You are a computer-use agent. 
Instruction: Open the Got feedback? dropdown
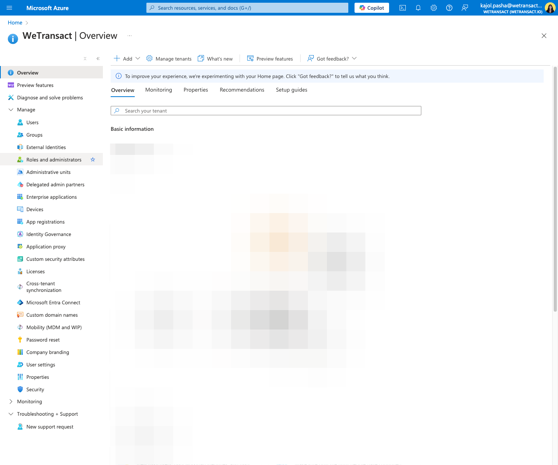point(332,59)
